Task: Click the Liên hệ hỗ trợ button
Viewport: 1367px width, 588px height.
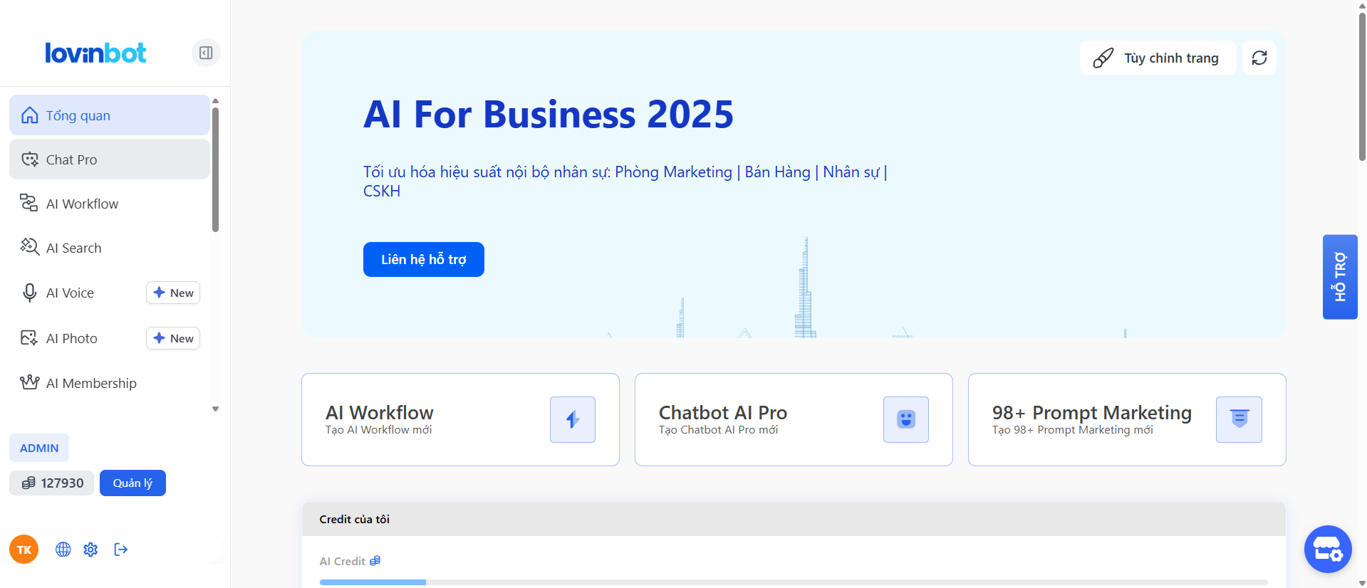Action: 423,260
